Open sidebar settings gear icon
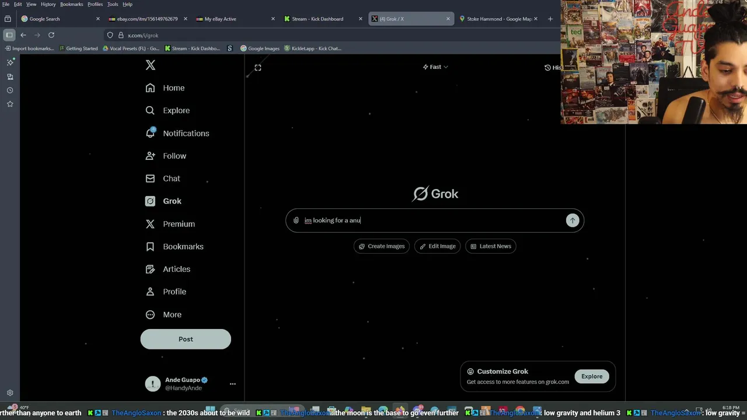The height and width of the screenshot is (420, 747). tap(10, 393)
